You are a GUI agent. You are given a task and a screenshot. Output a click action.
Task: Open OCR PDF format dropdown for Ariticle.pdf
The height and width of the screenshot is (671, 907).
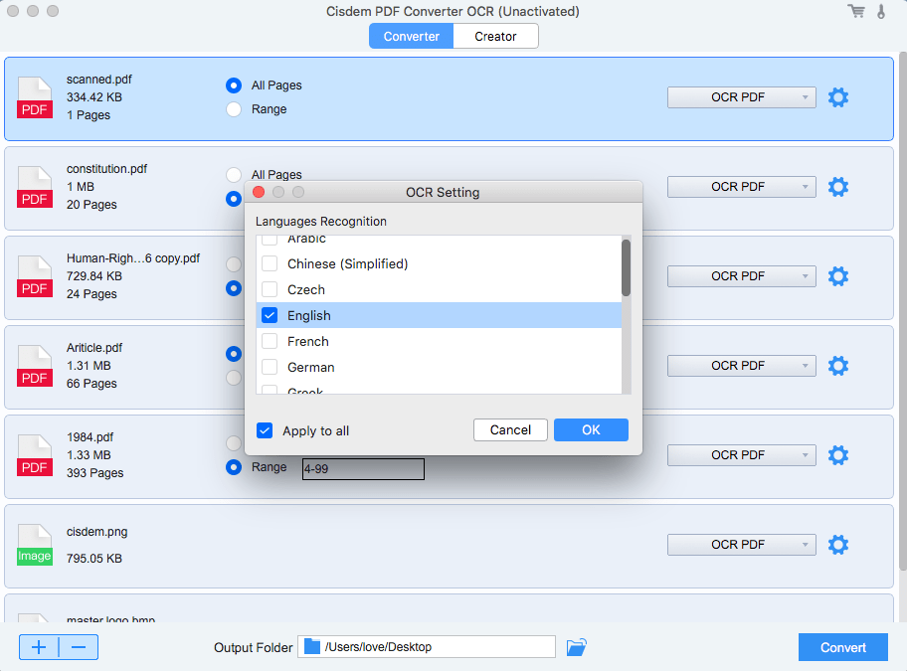point(742,366)
